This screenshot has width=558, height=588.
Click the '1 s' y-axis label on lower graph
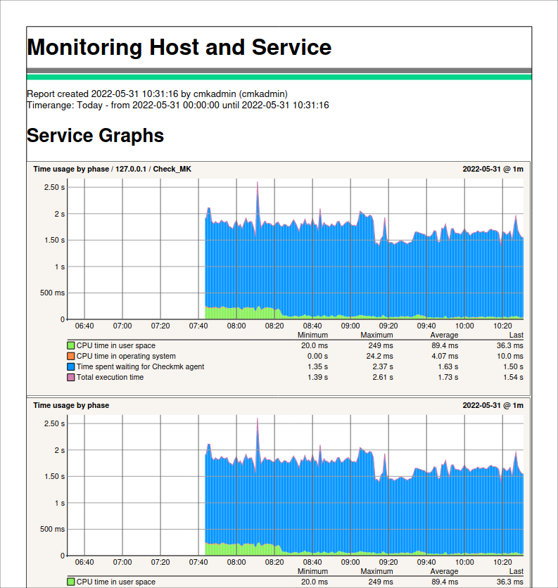click(x=59, y=503)
